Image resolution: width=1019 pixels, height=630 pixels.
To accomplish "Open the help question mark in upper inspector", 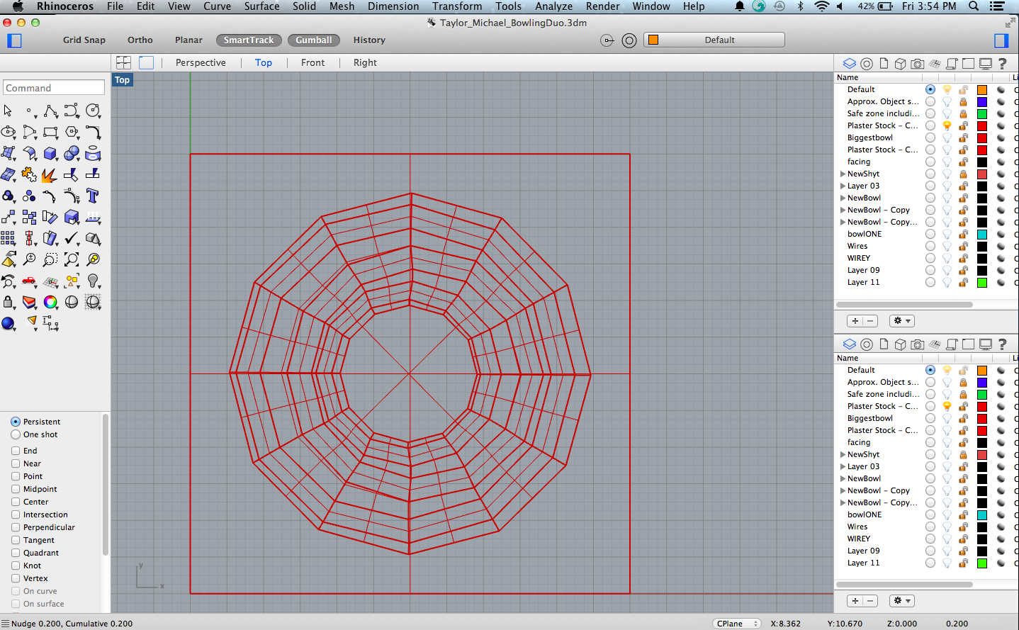I will click(1002, 64).
